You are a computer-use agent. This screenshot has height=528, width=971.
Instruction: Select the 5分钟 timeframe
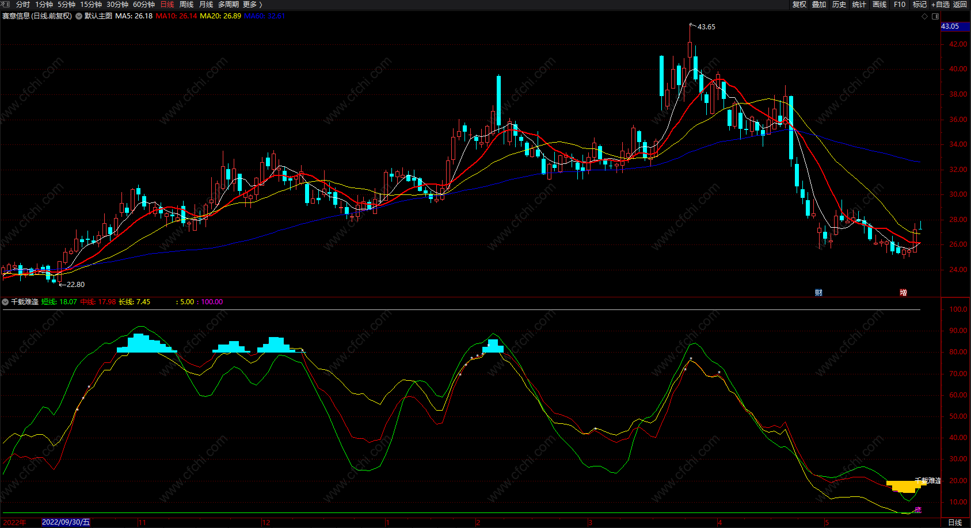coord(66,5)
